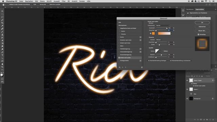Viewport: 217px width, 122px height.
Task: Select the Brush tool
Action: [2, 32]
